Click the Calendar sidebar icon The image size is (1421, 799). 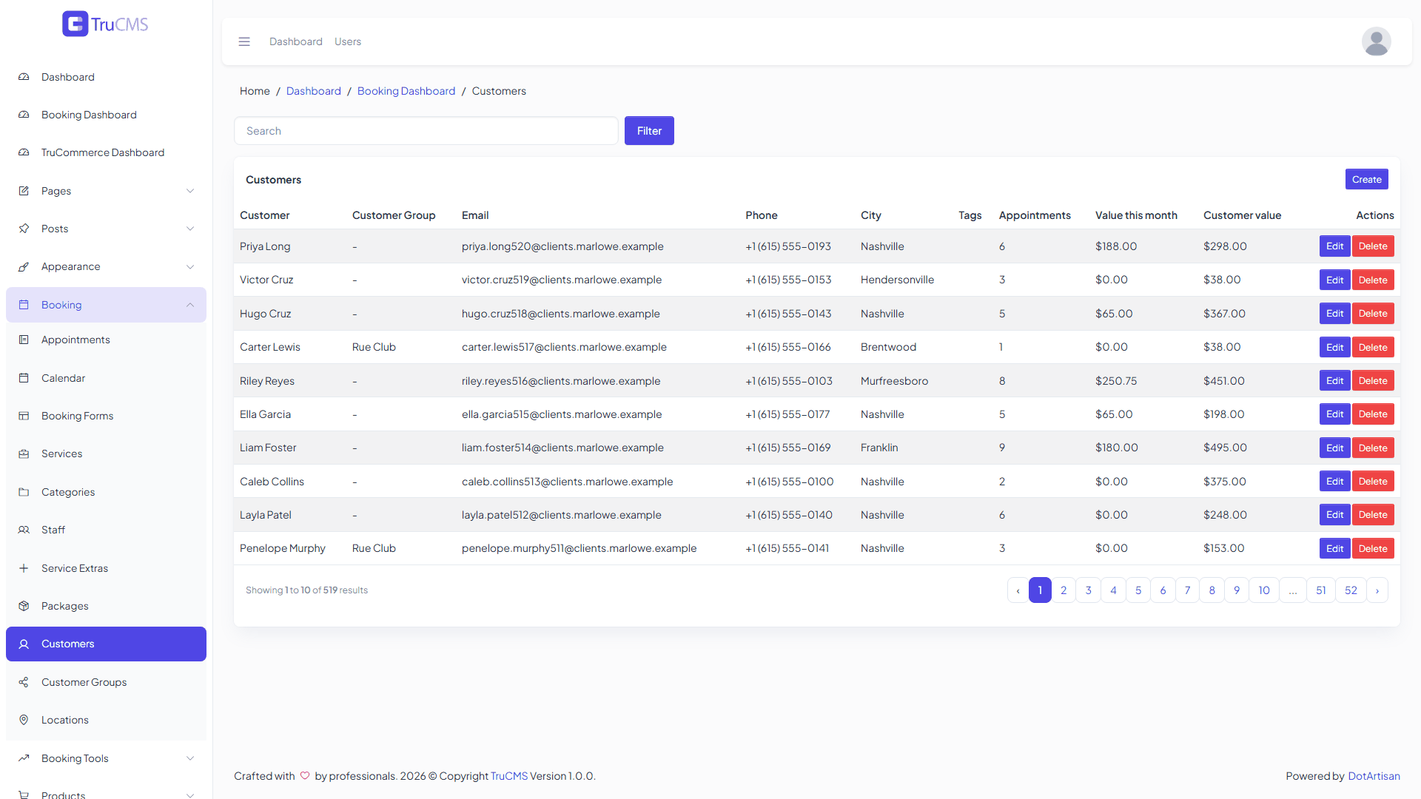pyautogui.click(x=24, y=378)
